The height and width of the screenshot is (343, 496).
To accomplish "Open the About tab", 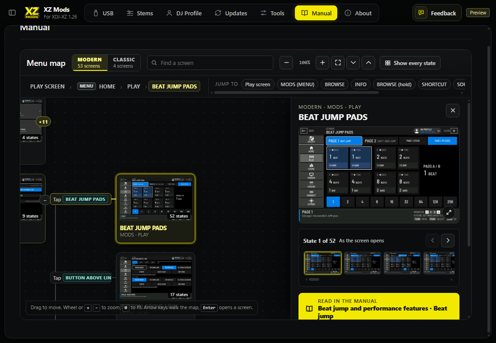I will click(358, 13).
